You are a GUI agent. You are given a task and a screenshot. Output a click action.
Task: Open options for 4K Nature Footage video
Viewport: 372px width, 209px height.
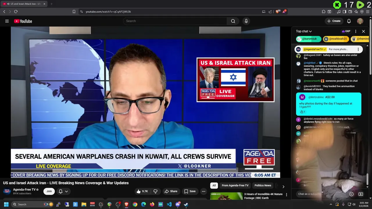click(287, 195)
